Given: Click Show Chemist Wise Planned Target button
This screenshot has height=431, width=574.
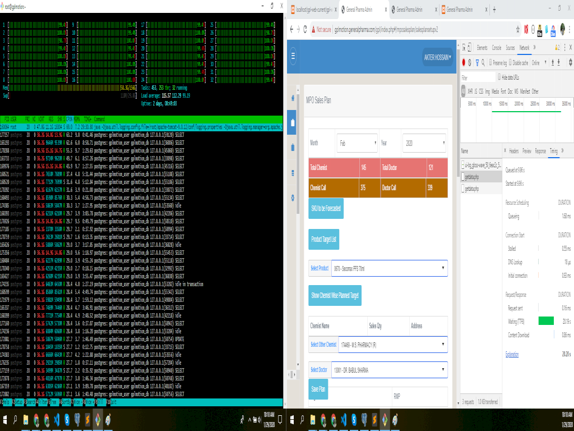Looking at the screenshot, I should (335, 295).
